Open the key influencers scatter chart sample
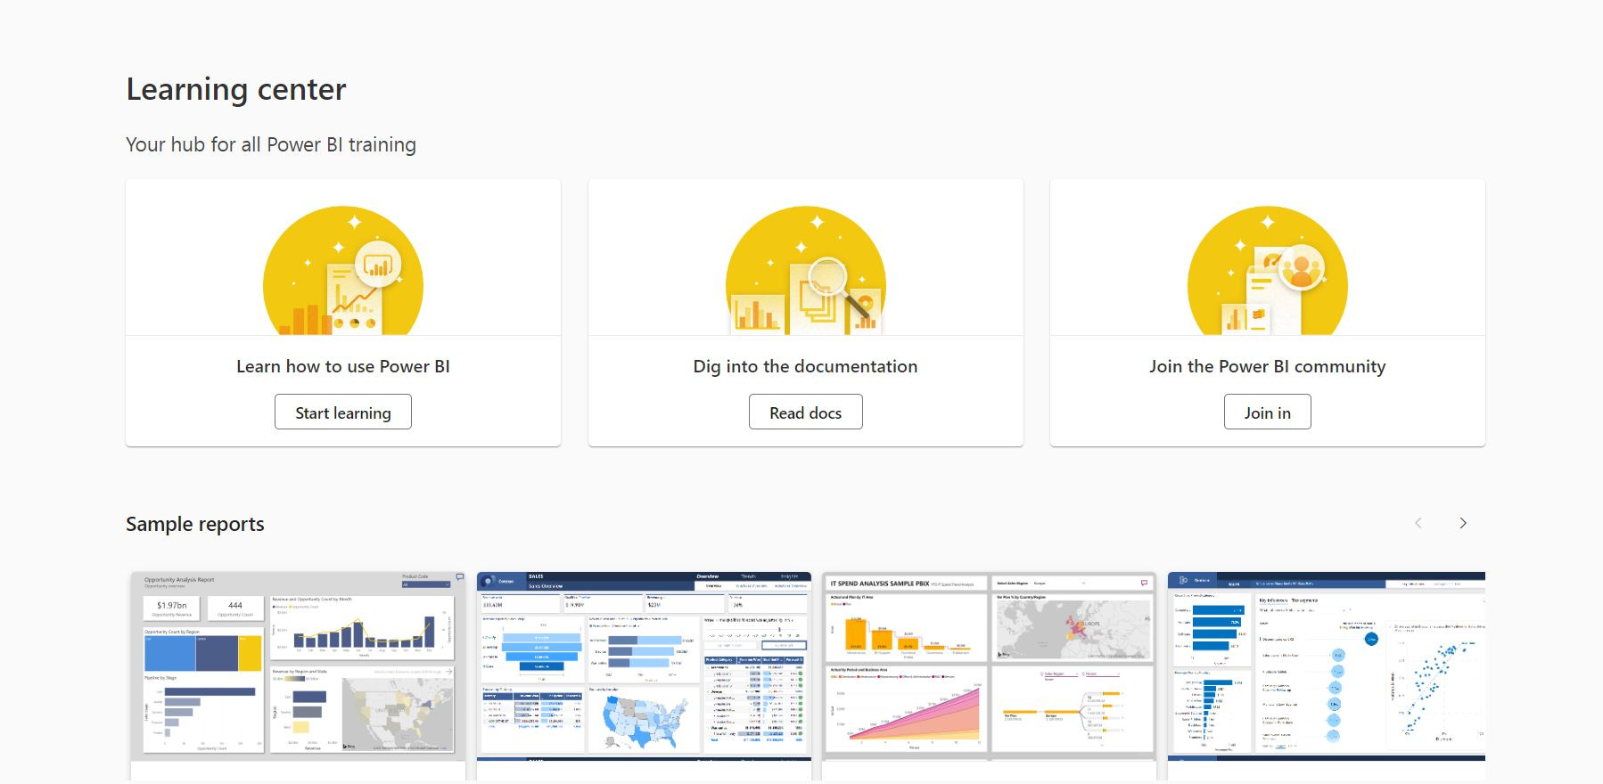 click(1327, 666)
